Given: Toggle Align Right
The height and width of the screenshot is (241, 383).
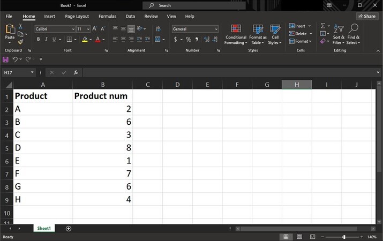Looking at the screenshot, I should pyautogui.click(x=131, y=39).
